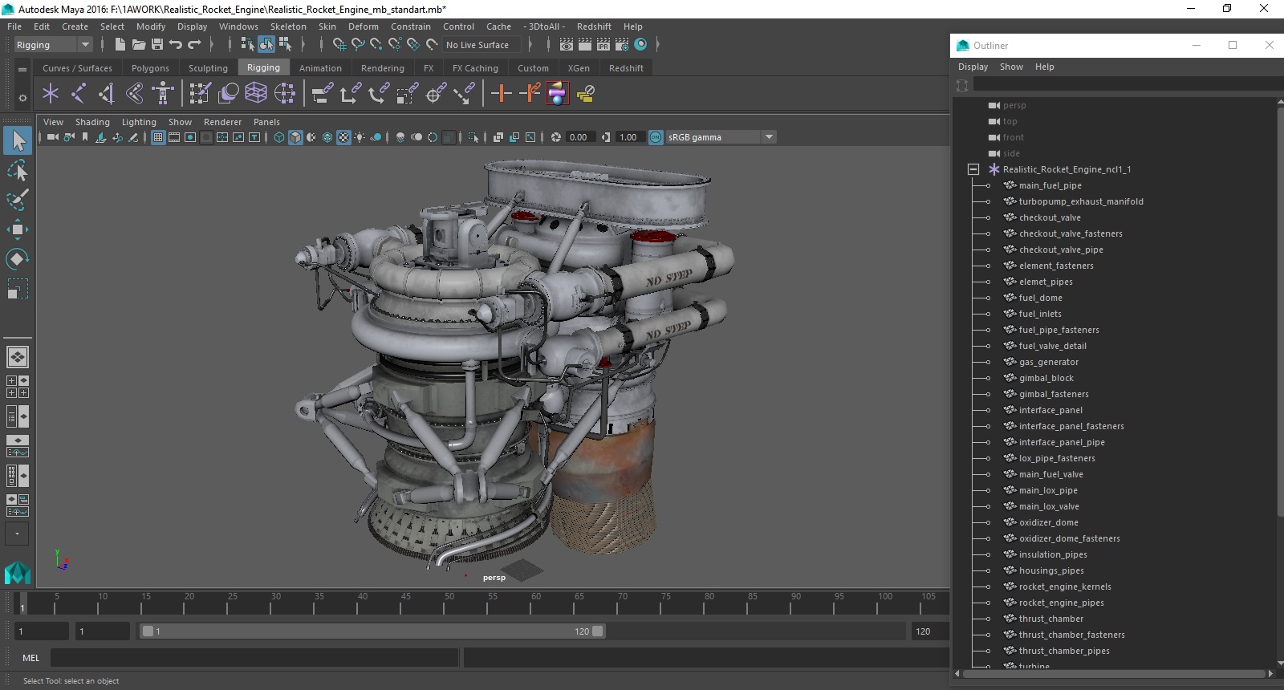Click the time slider at frame 60
Viewport: 1284px width, 690px height.
click(x=536, y=602)
